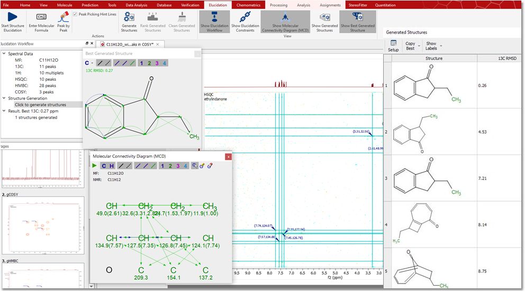Toggle dashed bond line in MCD toolbar

(128, 166)
